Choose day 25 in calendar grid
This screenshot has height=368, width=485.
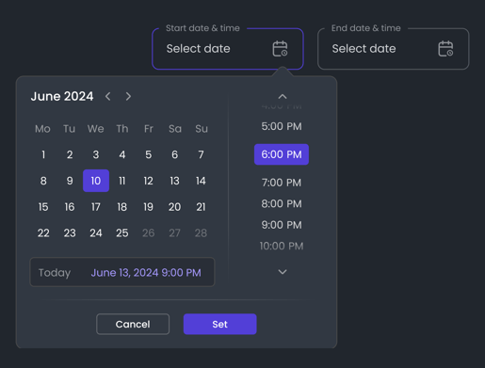pos(122,232)
